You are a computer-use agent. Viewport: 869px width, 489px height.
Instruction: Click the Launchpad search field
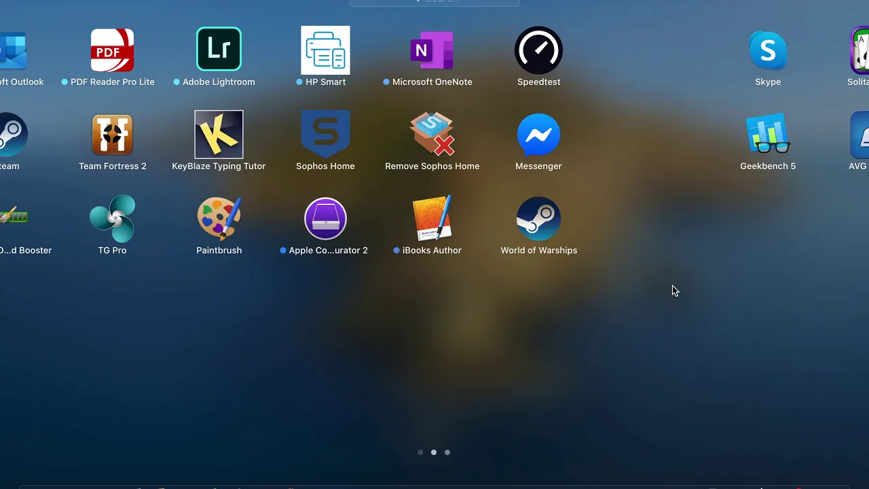click(x=434, y=2)
